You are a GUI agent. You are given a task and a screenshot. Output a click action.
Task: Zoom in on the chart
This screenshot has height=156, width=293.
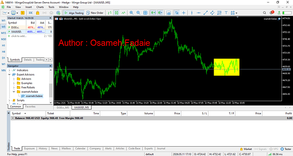[132, 13]
